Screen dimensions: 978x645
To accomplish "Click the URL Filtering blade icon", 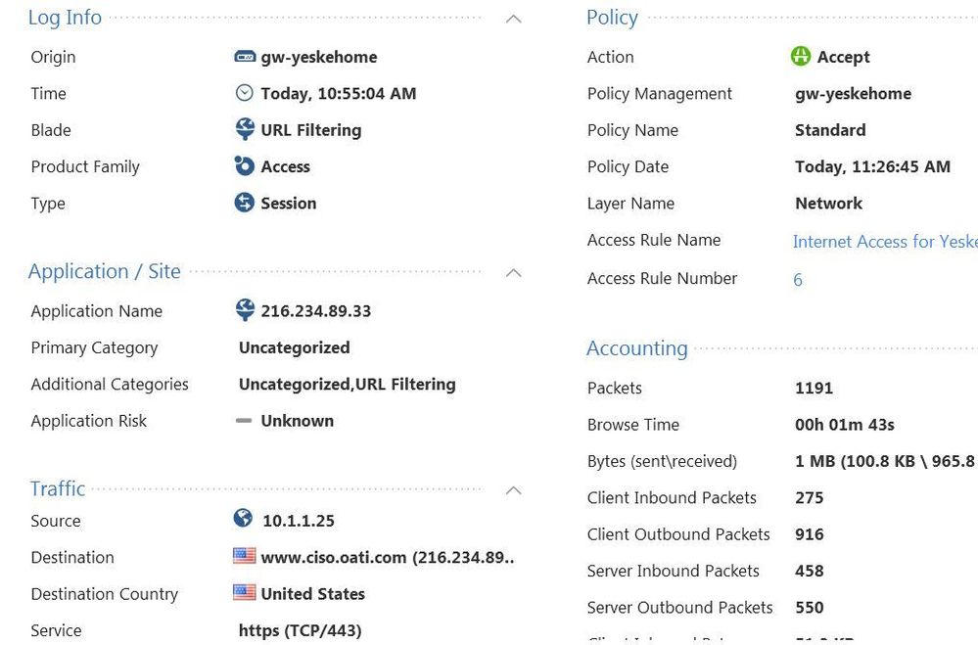I will pos(245,129).
